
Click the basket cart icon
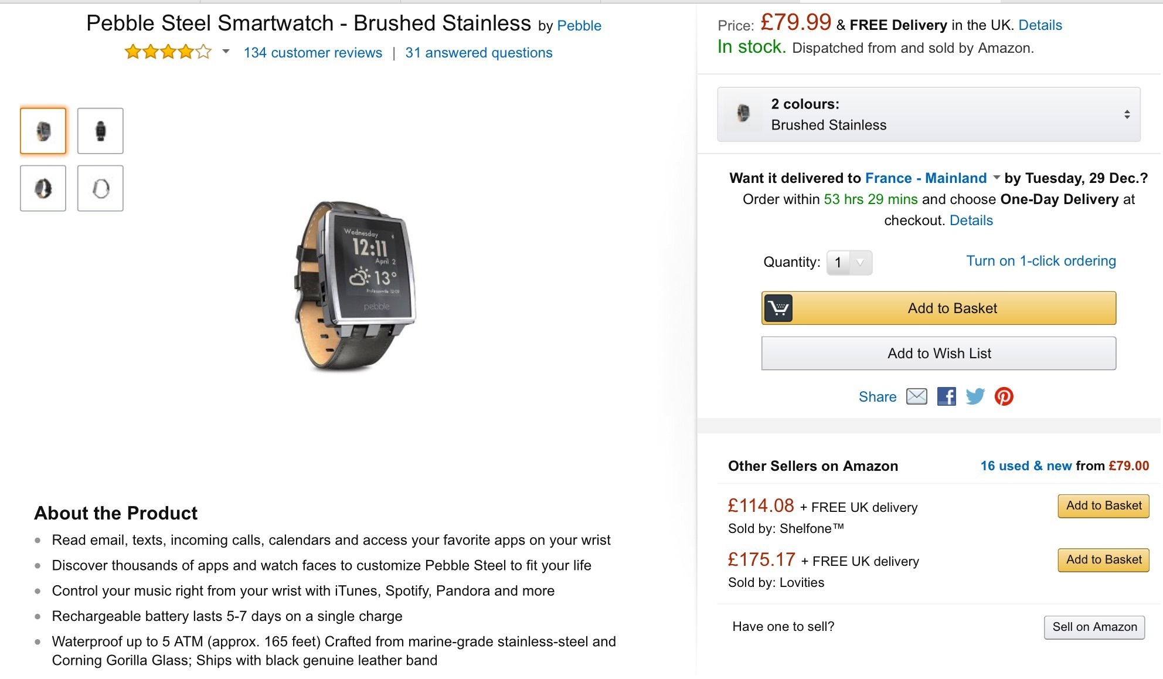pos(778,308)
